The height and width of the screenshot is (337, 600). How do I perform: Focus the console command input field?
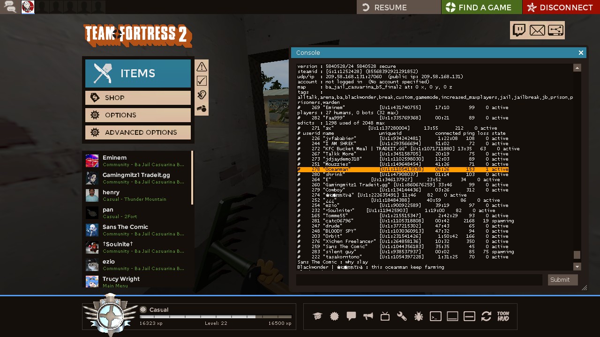[419, 279]
